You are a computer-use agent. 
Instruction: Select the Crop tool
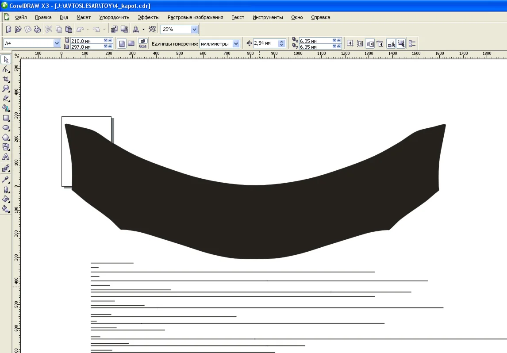click(6, 79)
